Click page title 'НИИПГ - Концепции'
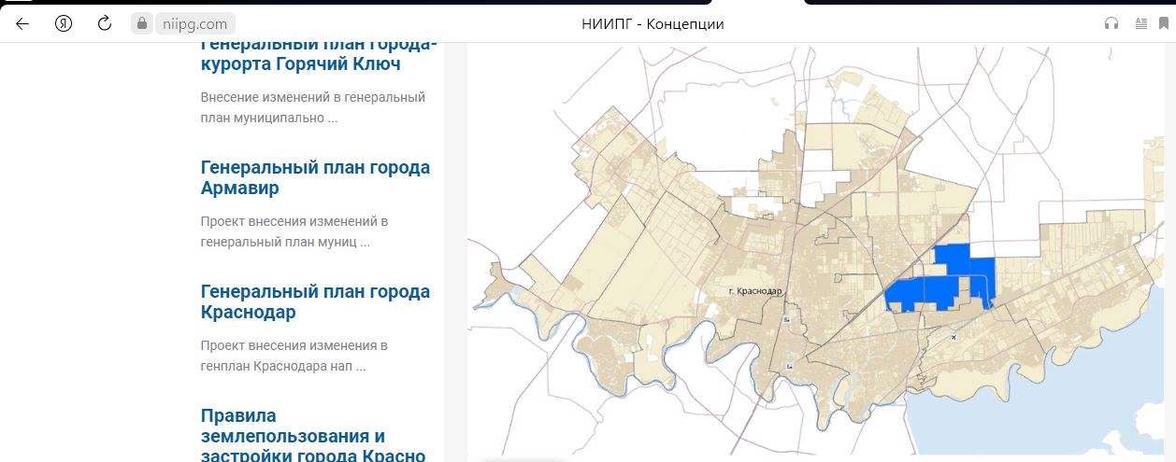 (x=653, y=24)
